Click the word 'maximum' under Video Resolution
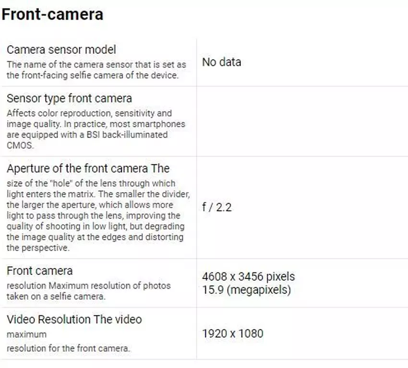The width and height of the screenshot is (408, 368). point(26,334)
